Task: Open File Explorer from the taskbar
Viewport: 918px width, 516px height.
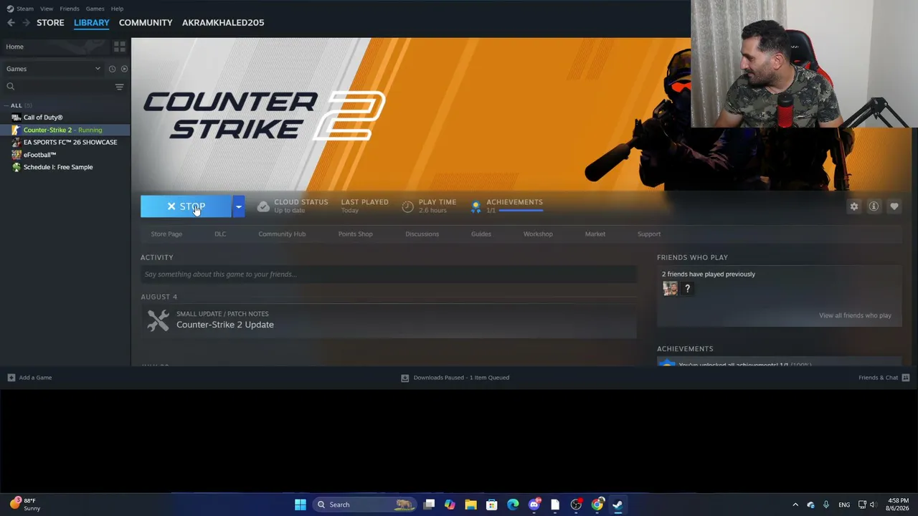Action: [470, 505]
